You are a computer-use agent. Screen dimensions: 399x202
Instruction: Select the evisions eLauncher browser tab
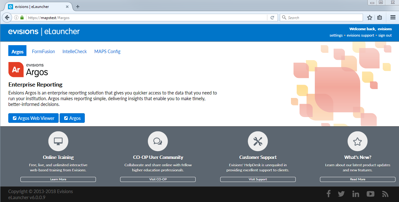coord(38,7)
